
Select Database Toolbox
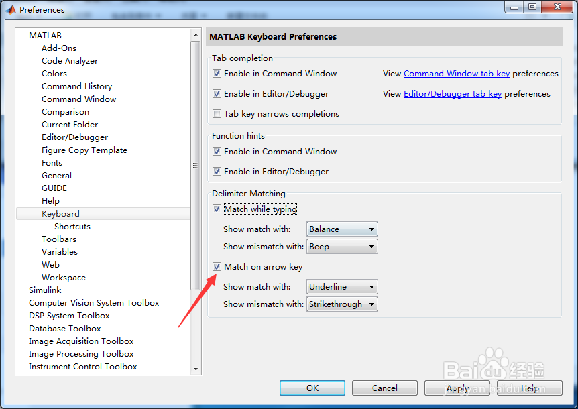pyautogui.click(x=65, y=329)
